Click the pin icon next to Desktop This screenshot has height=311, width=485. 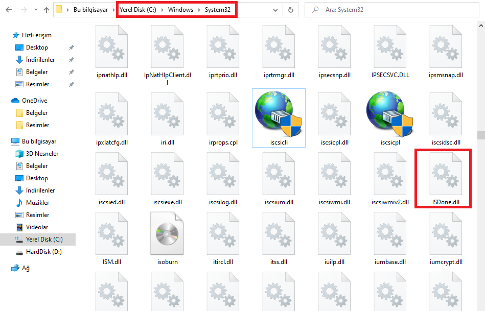coord(71,47)
